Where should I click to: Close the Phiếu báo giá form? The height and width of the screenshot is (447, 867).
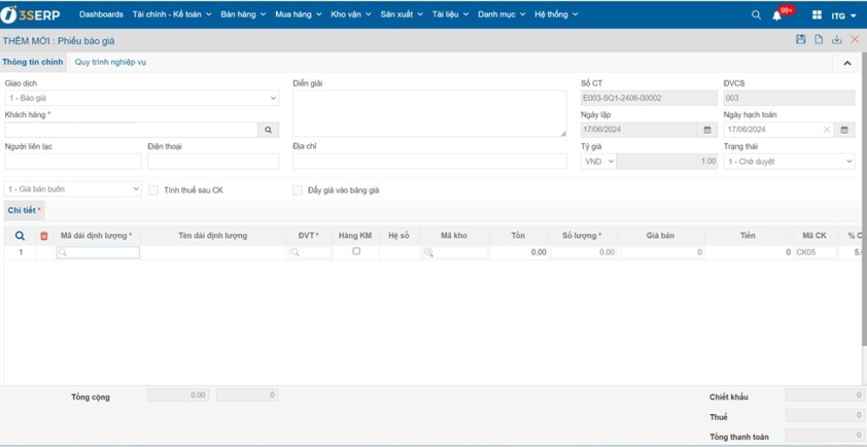pyautogui.click(x=855, y=39)
